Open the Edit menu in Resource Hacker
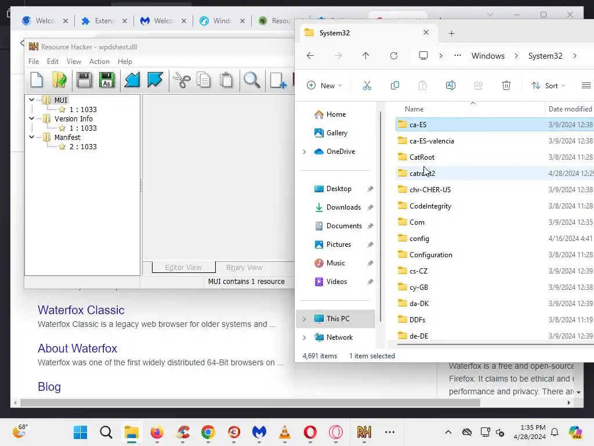This screenshot has width=594, height=446. coord(53,62)
